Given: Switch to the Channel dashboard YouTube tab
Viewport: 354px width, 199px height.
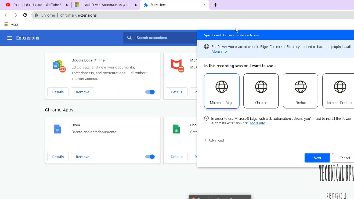Looking at the screenshot, I should [x=37, y=5].
